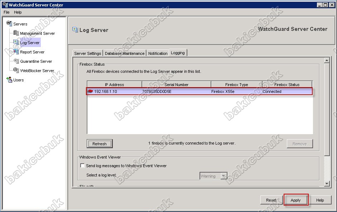Click the Log Server header icon
The height and width of the screenshot is (212, 337).
pos(75,30)
